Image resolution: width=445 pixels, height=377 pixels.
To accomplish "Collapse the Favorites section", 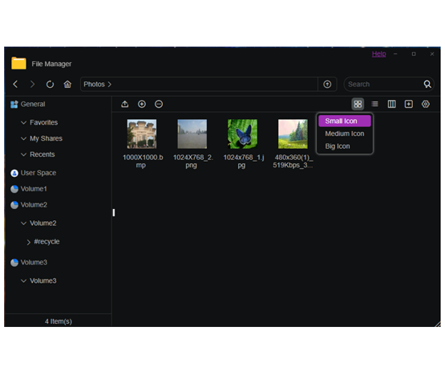I will pos(24,123).
